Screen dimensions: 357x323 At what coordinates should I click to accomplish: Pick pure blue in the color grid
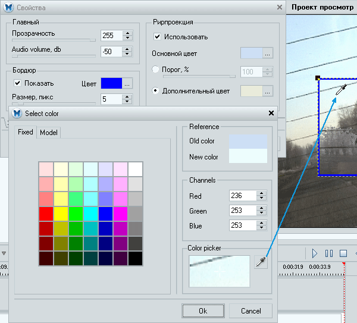[x=106, y=214]
